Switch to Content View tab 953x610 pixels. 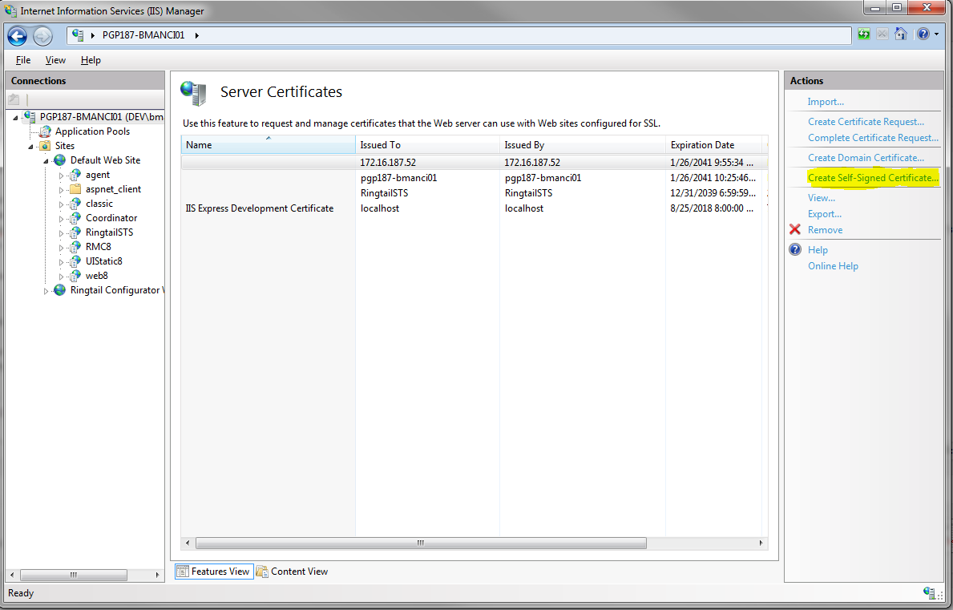(293, 572)
